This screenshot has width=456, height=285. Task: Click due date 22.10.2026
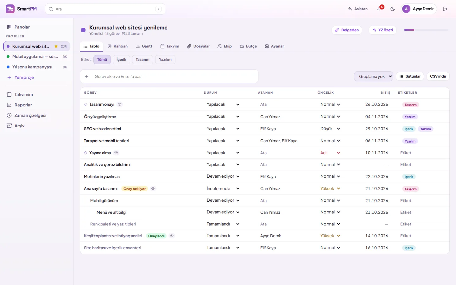377,176
